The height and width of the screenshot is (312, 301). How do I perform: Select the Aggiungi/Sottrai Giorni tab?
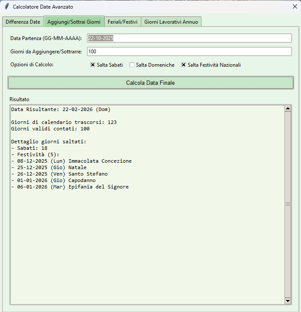74,22
